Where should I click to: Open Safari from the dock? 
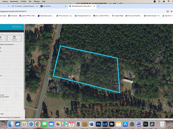pos(31,124)
